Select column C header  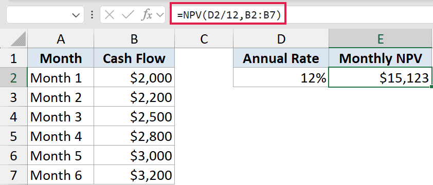204,39
